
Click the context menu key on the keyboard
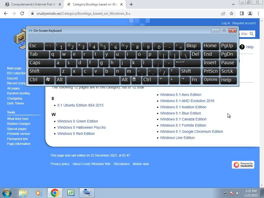(136, 80)
